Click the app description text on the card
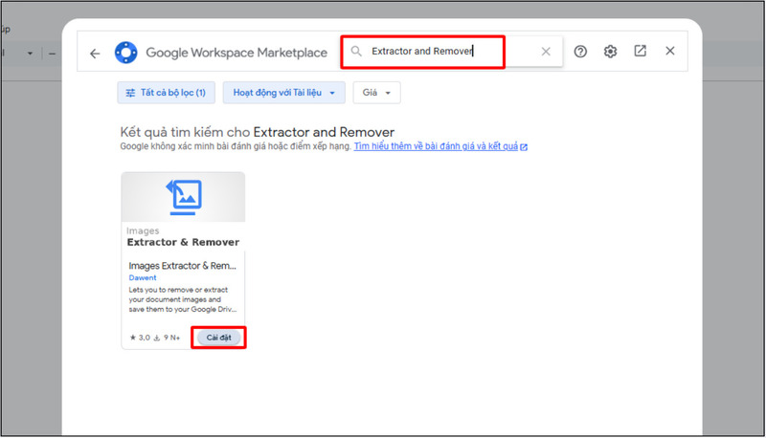 click(x=182, y=300)
